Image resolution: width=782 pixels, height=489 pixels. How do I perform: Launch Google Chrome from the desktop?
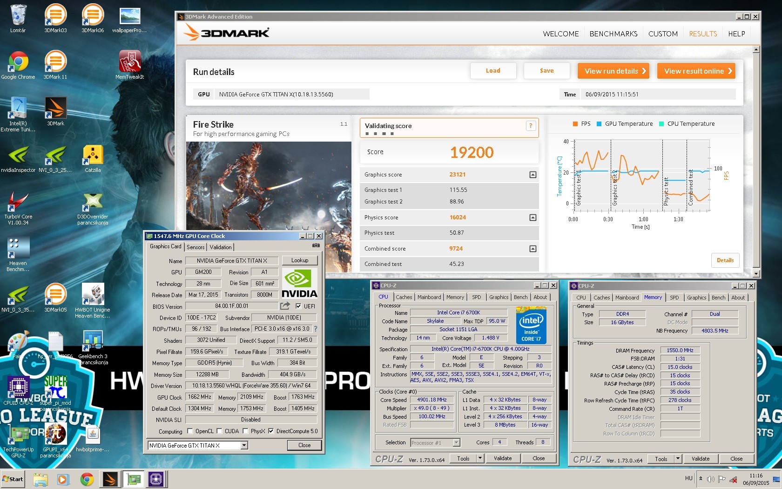click(x=18, y=65)
